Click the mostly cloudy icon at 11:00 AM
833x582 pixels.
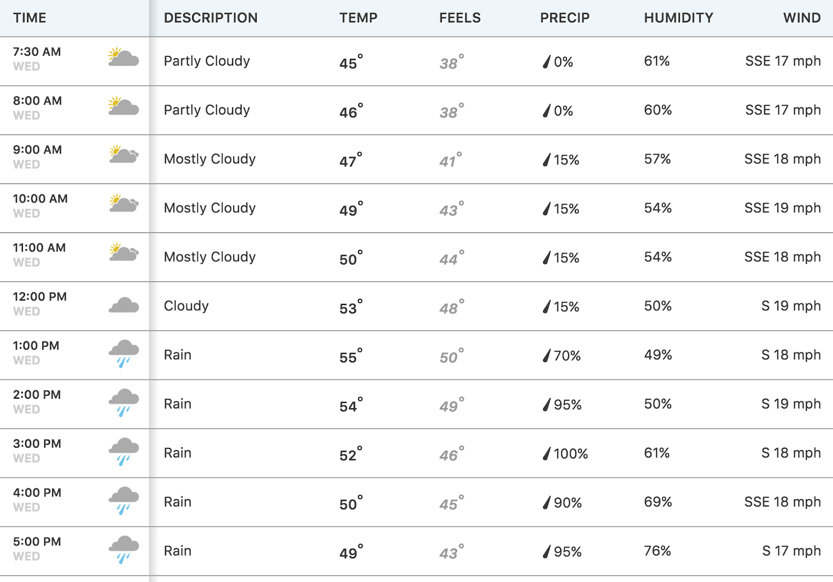pos(124,252)
